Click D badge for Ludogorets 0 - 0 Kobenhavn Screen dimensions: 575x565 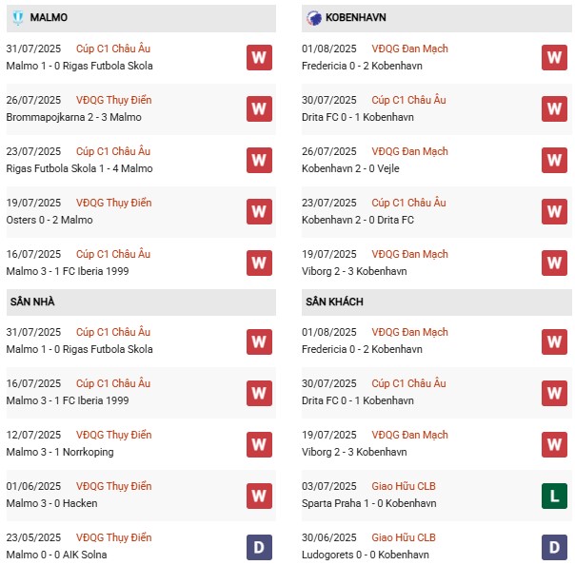[555, 546]
